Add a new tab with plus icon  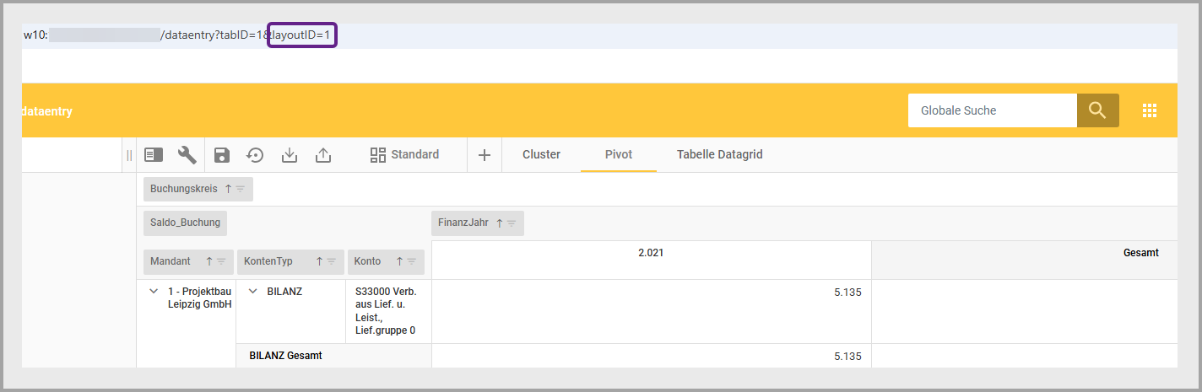tap(485, 155)
